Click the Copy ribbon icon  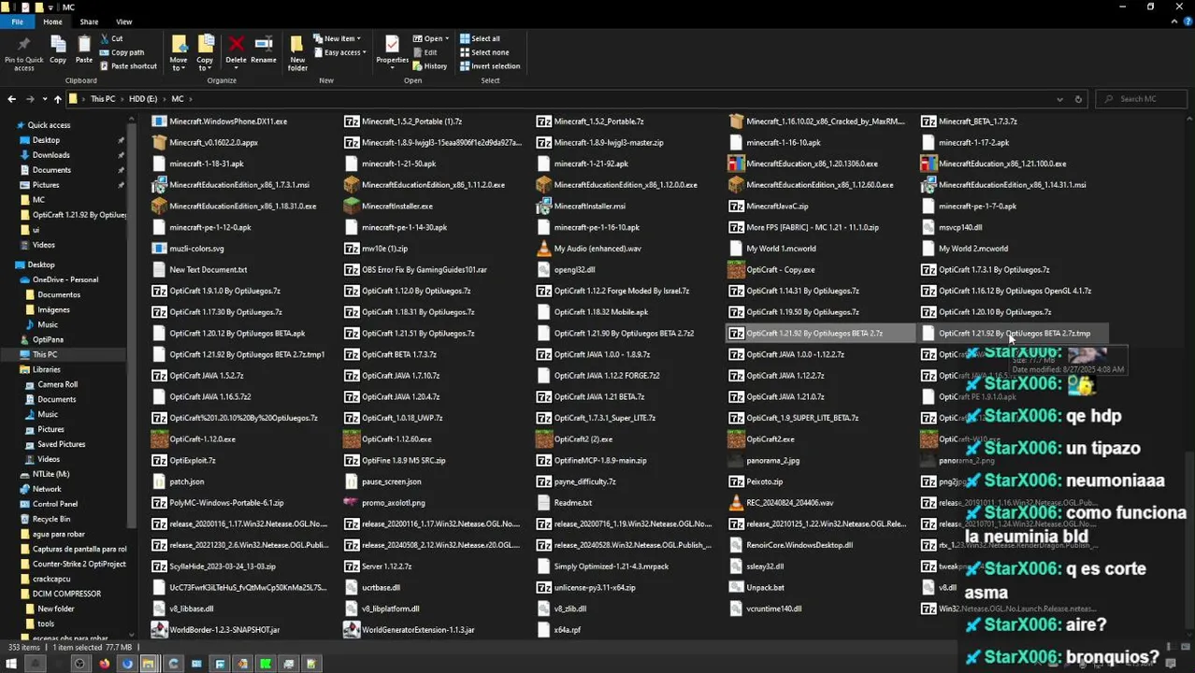tap(57, 51)
